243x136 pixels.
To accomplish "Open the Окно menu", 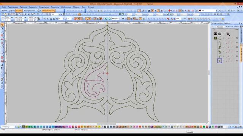I will click(84, 7).
